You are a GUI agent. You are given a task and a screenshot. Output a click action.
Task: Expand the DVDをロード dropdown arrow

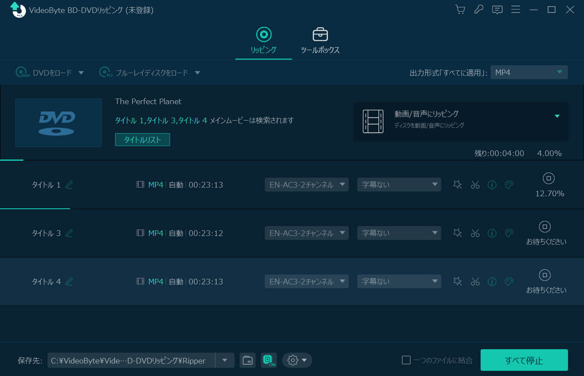tap(81, 73)
